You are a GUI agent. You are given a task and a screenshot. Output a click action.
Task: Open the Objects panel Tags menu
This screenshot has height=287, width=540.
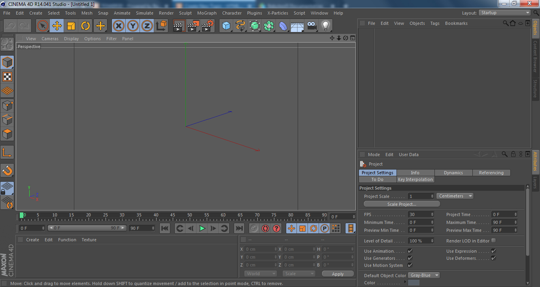pos(435,23)
